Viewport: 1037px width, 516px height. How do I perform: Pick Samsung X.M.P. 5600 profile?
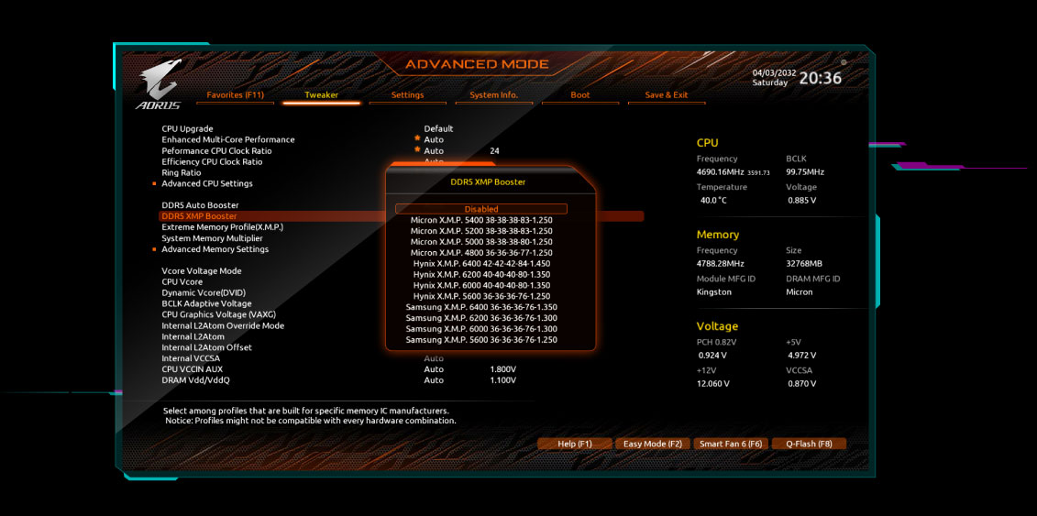point(481,340)
